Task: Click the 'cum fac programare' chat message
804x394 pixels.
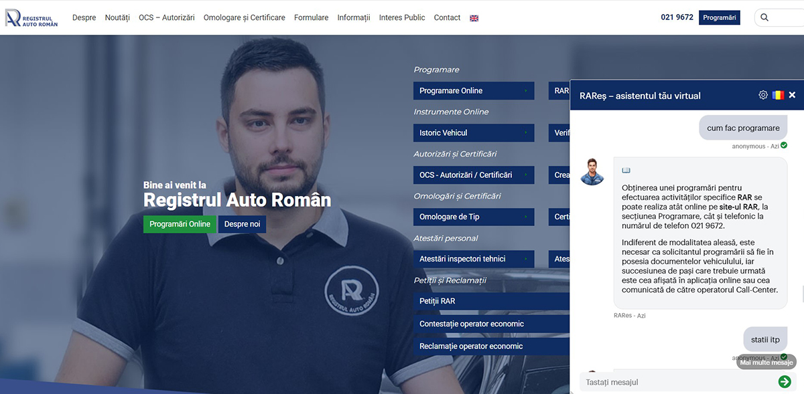Action: 743,128
